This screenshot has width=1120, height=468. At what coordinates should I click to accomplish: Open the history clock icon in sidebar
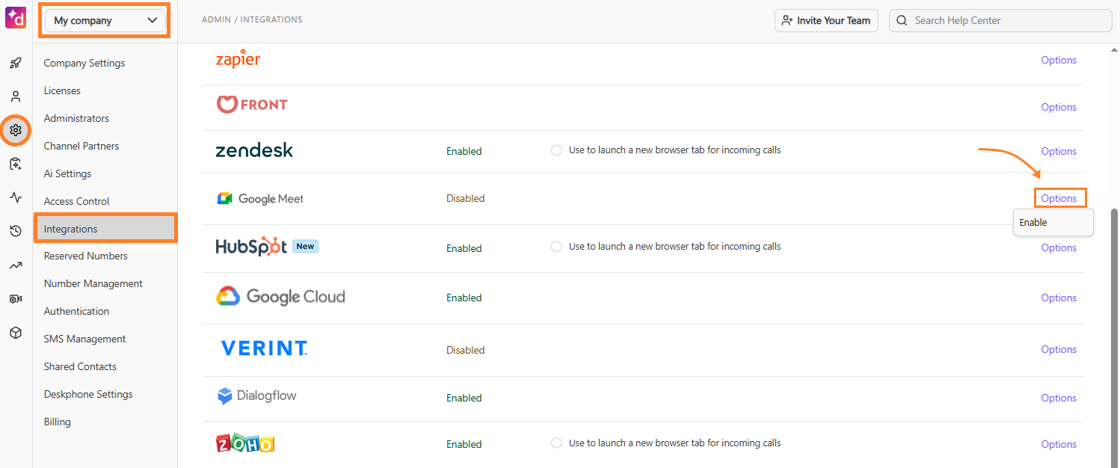16,231
